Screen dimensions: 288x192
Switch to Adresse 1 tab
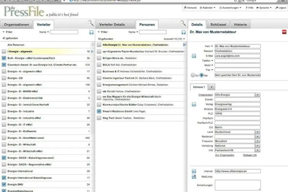[199, 87]
